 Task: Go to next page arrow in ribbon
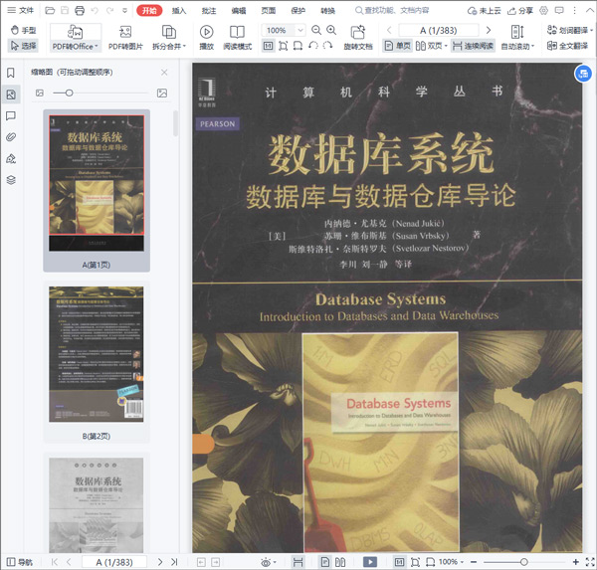pyautogui.click(x=489, y=30)
